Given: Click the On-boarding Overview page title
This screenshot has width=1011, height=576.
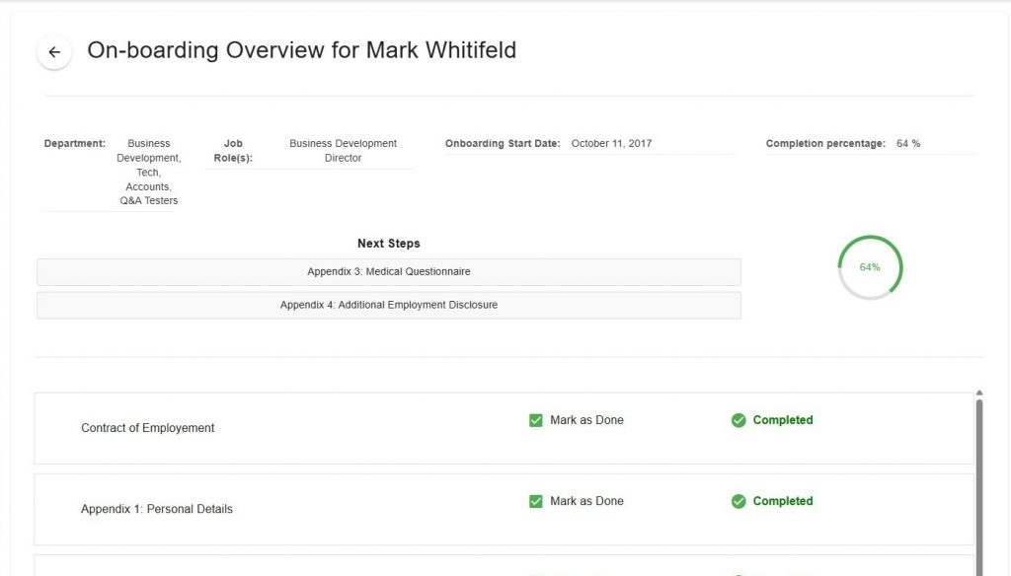Looking at the screenshot, I should (301, 50).
